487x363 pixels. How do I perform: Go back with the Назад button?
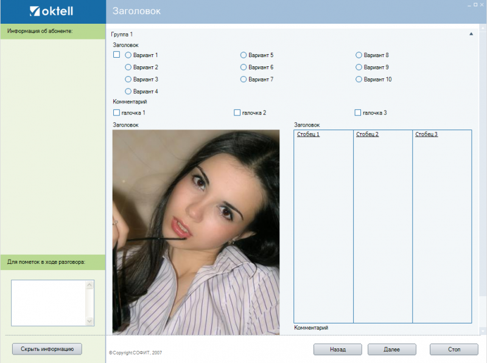(x=338, y=350)
